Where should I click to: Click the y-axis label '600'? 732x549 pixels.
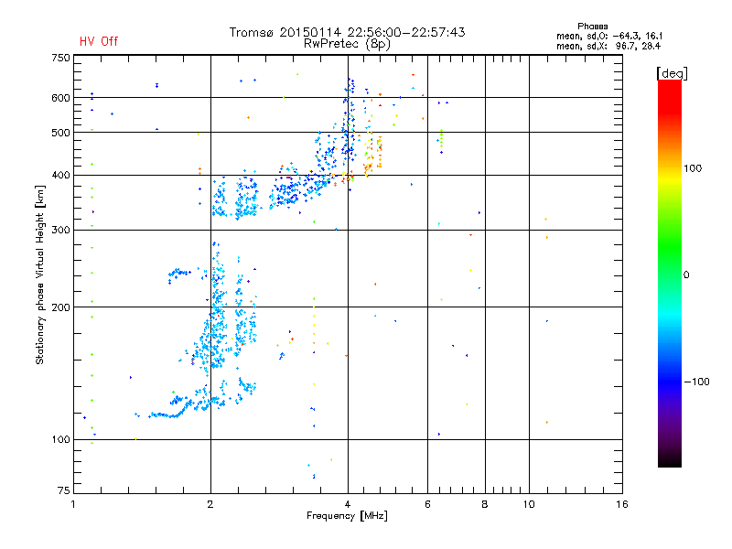tap(60, 98)
